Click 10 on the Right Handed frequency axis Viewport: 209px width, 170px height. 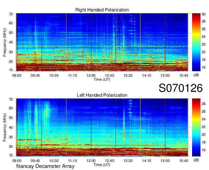11,70
